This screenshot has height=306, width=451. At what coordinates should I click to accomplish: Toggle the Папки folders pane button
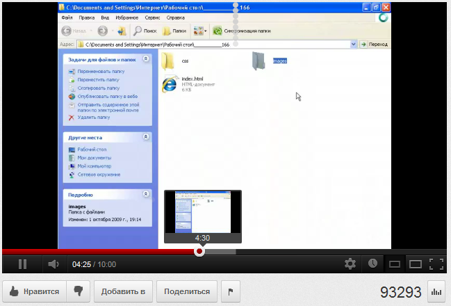(x=174, y=31)
